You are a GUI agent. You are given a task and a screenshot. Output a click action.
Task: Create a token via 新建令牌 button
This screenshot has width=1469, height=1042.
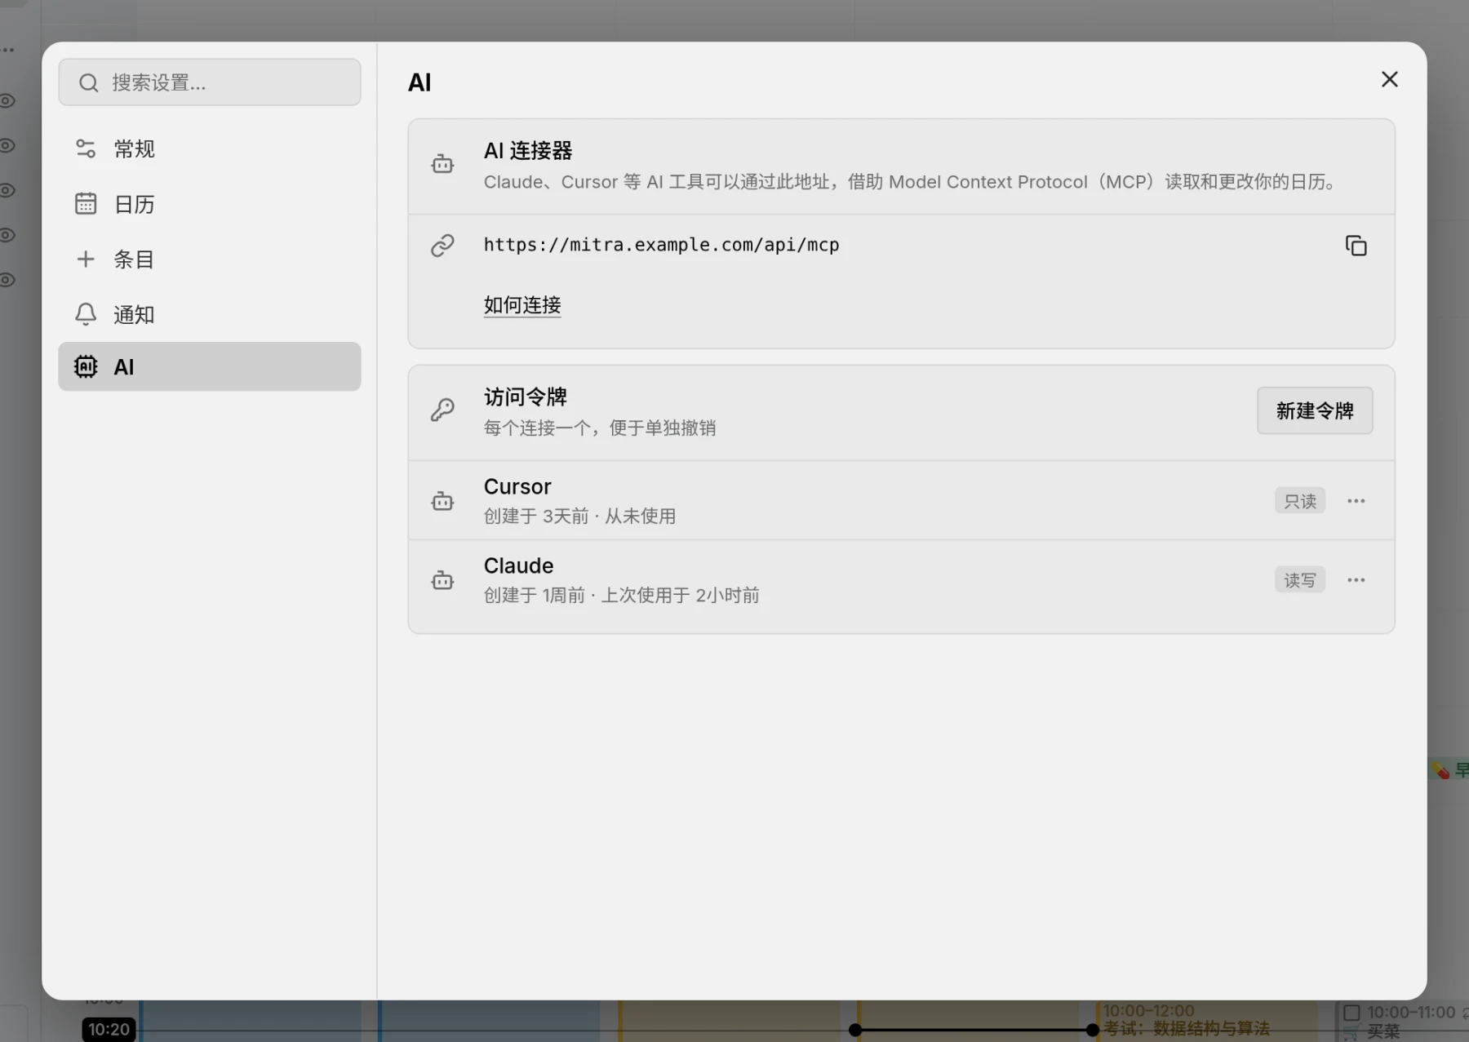(1315, 410)
